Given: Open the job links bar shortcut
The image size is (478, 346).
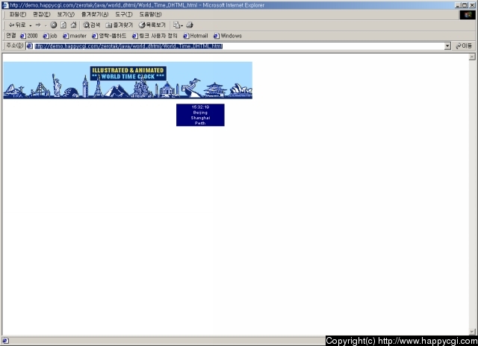Looking at the screenshot, I should tap(50, 36).
